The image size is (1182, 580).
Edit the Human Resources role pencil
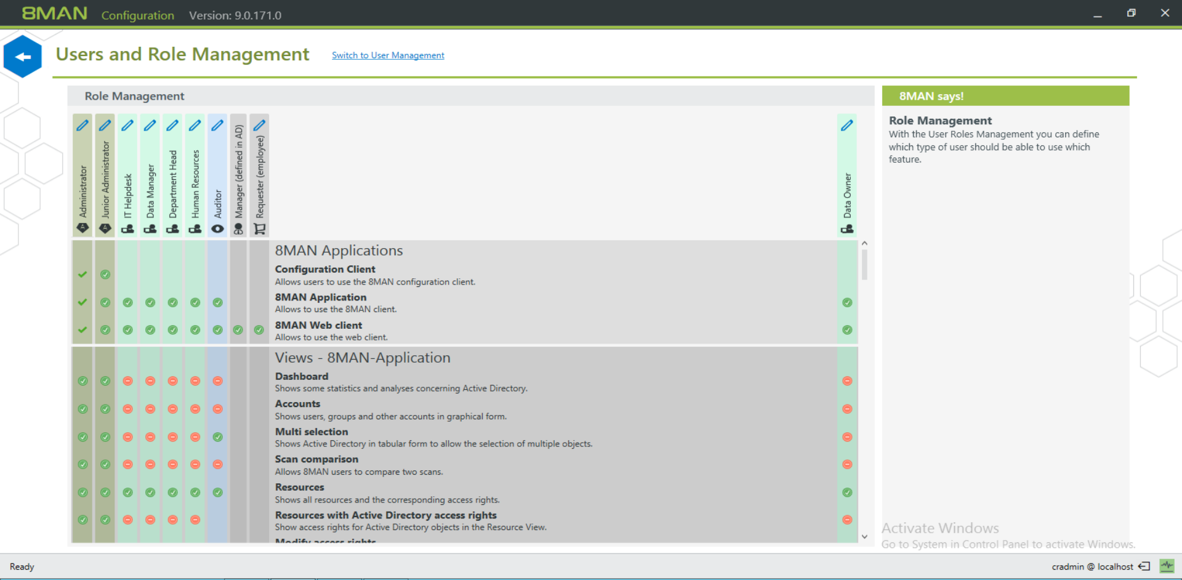(x=195, y=126)
